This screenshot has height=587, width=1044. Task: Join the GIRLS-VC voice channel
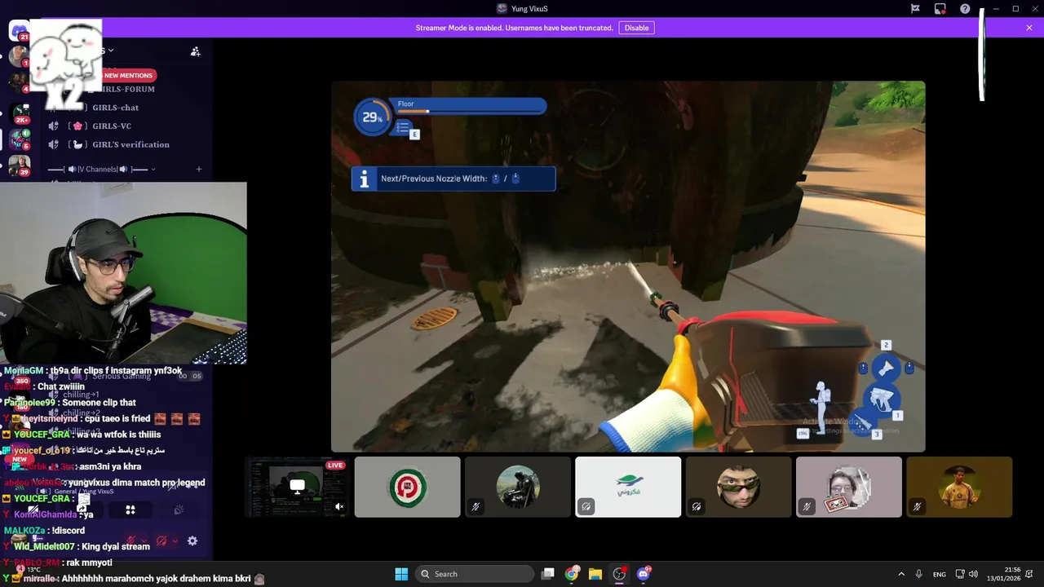[112, 126]
